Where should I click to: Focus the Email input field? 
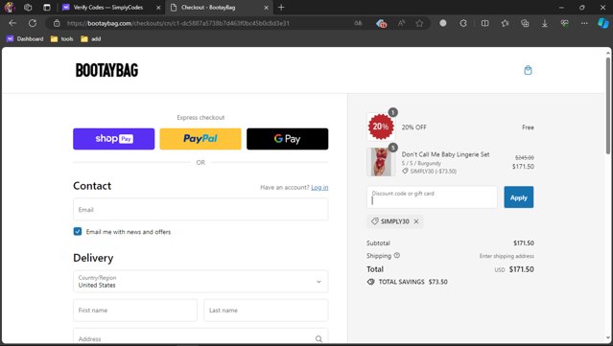[200, 209]
